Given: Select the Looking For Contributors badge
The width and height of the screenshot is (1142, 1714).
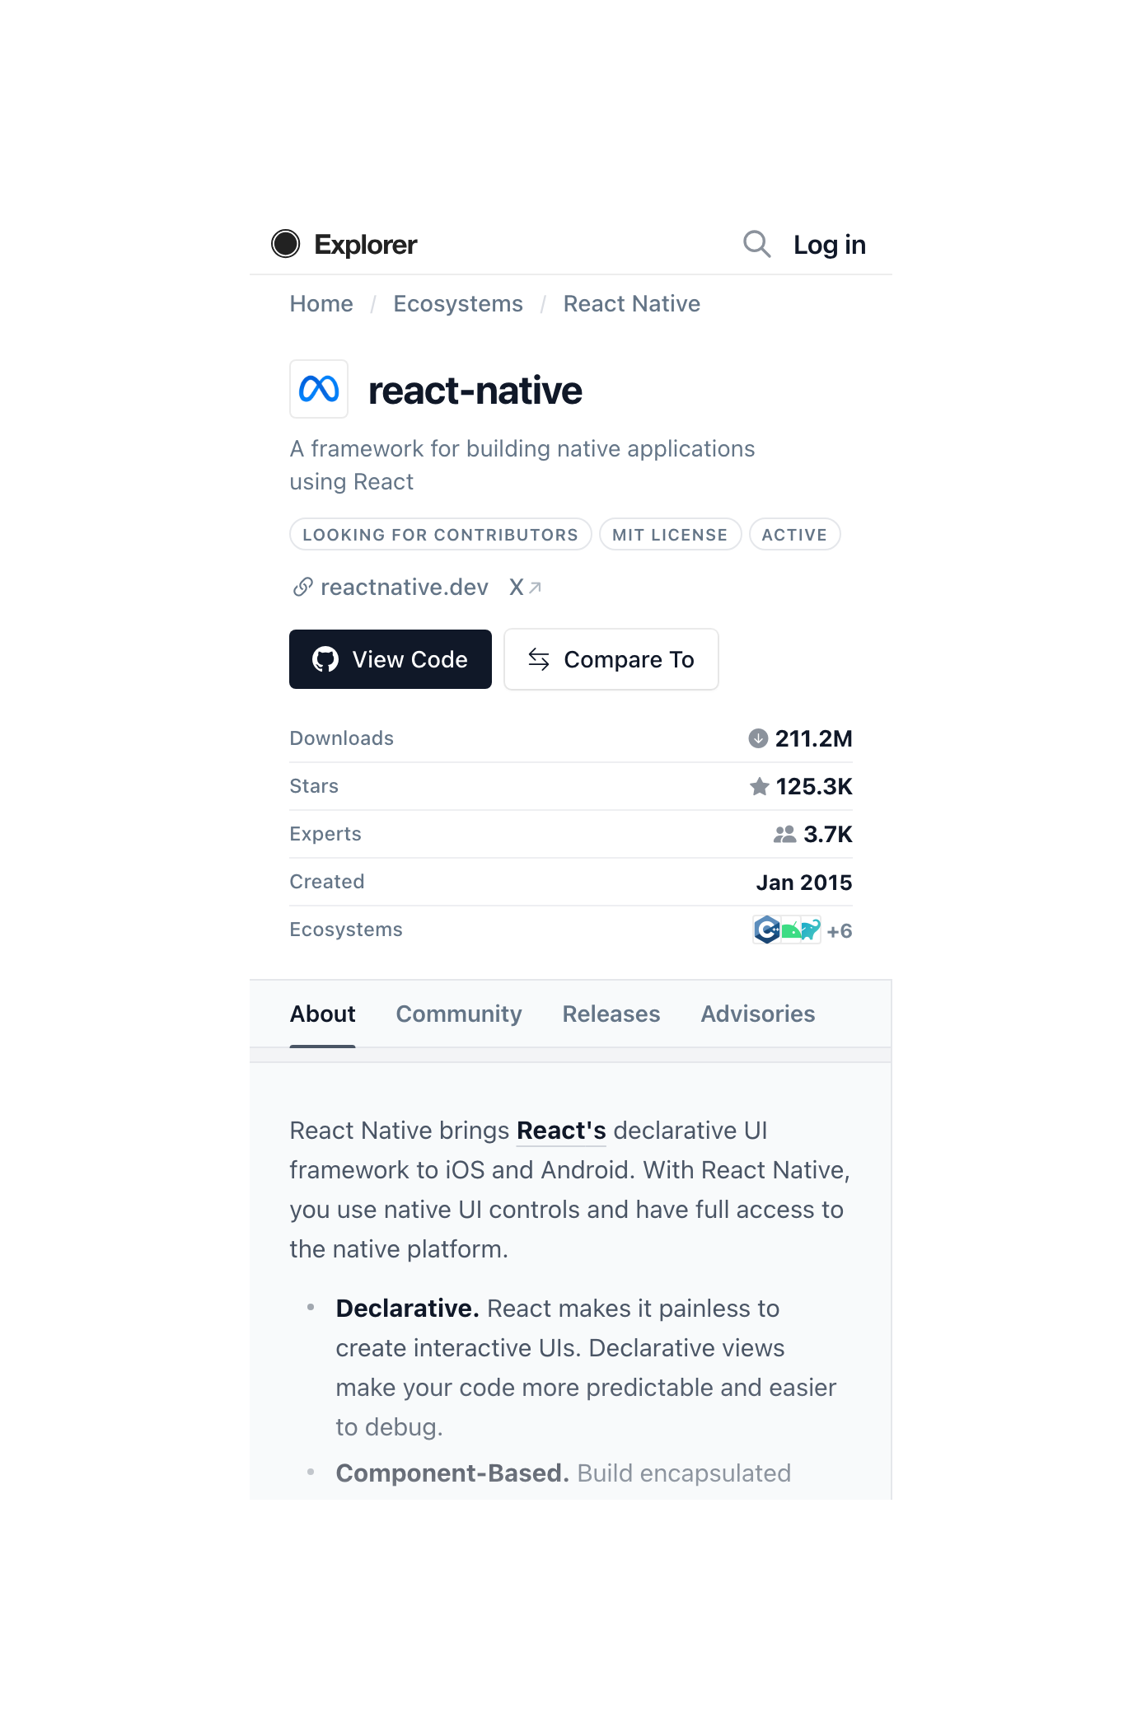Looking at the screenshot, I should click(x=441, y=535).
